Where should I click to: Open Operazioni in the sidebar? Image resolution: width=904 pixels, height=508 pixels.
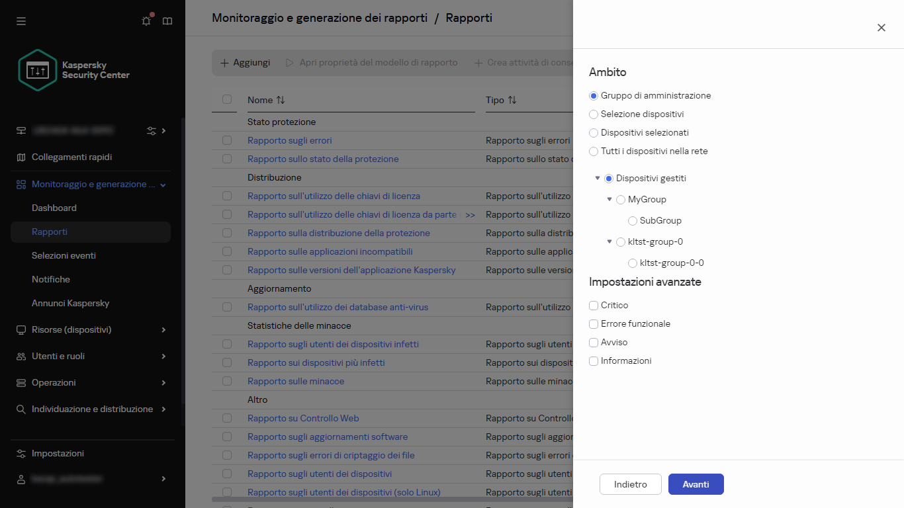54,382
